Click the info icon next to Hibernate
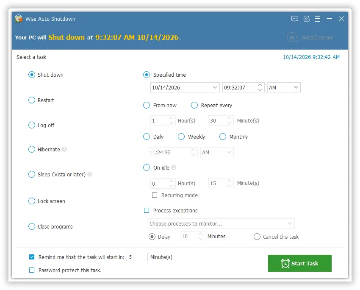Screen dimensions: 360x290 tap(64, 149)
